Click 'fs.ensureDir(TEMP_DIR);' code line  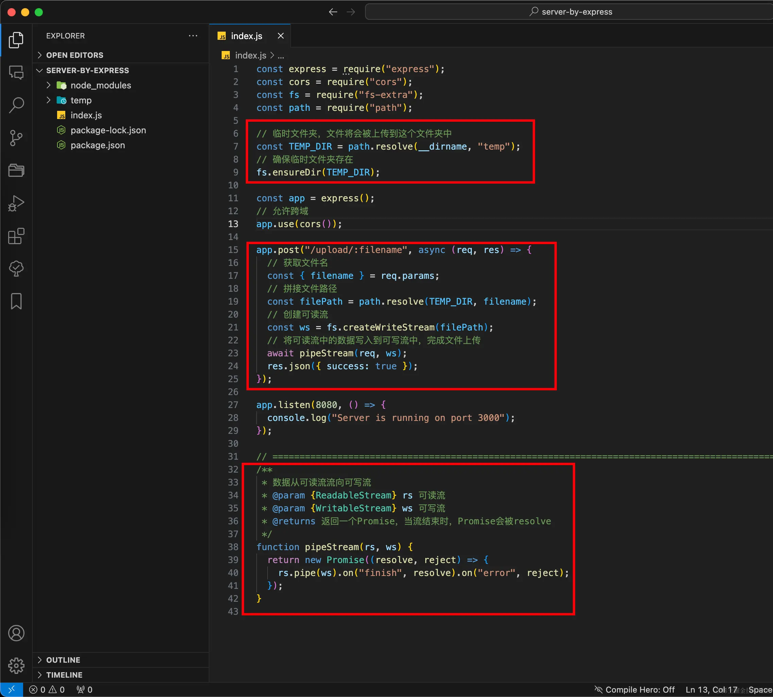point(318,172)
